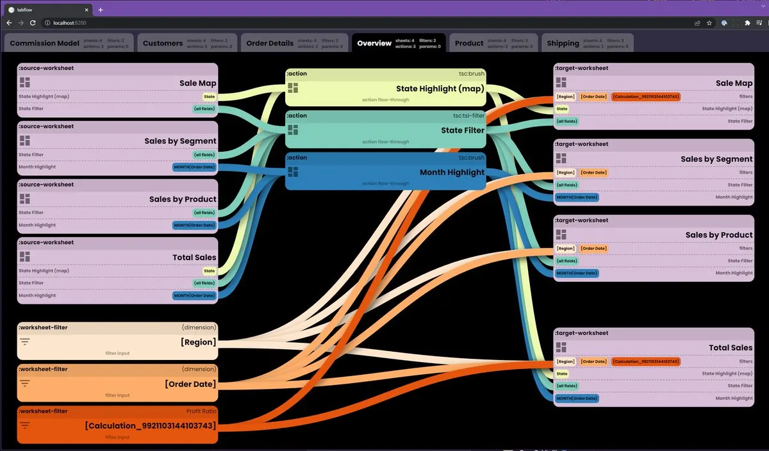Image resolution: width=769 pixels, height=451 pixels.
Task: Reload the page with the refresh icon
Action: tap(33, 23)
